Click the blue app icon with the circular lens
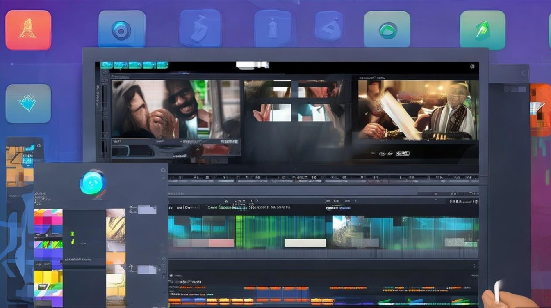This screenshot has width=551, height=308. [x=121, y=29]
